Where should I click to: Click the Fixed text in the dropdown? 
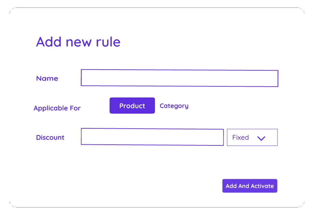pos(241,138)
